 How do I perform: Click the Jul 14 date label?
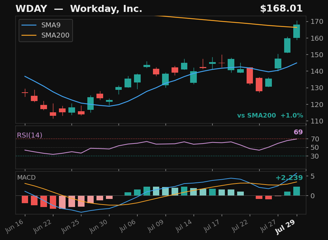pyautogui.click(x=184, y=226)
